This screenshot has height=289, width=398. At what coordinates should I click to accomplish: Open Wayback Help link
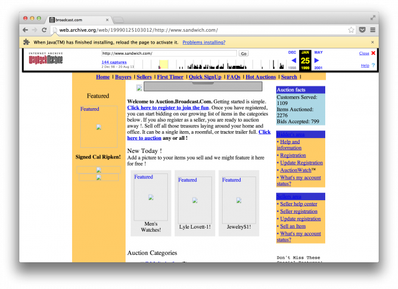click(365, 65)
